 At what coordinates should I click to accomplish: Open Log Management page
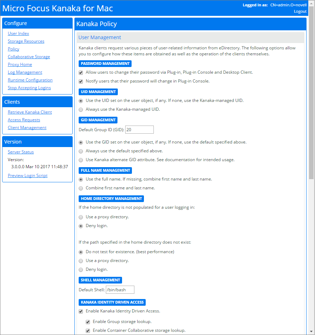pyautogui.click(x=25, y=72)
